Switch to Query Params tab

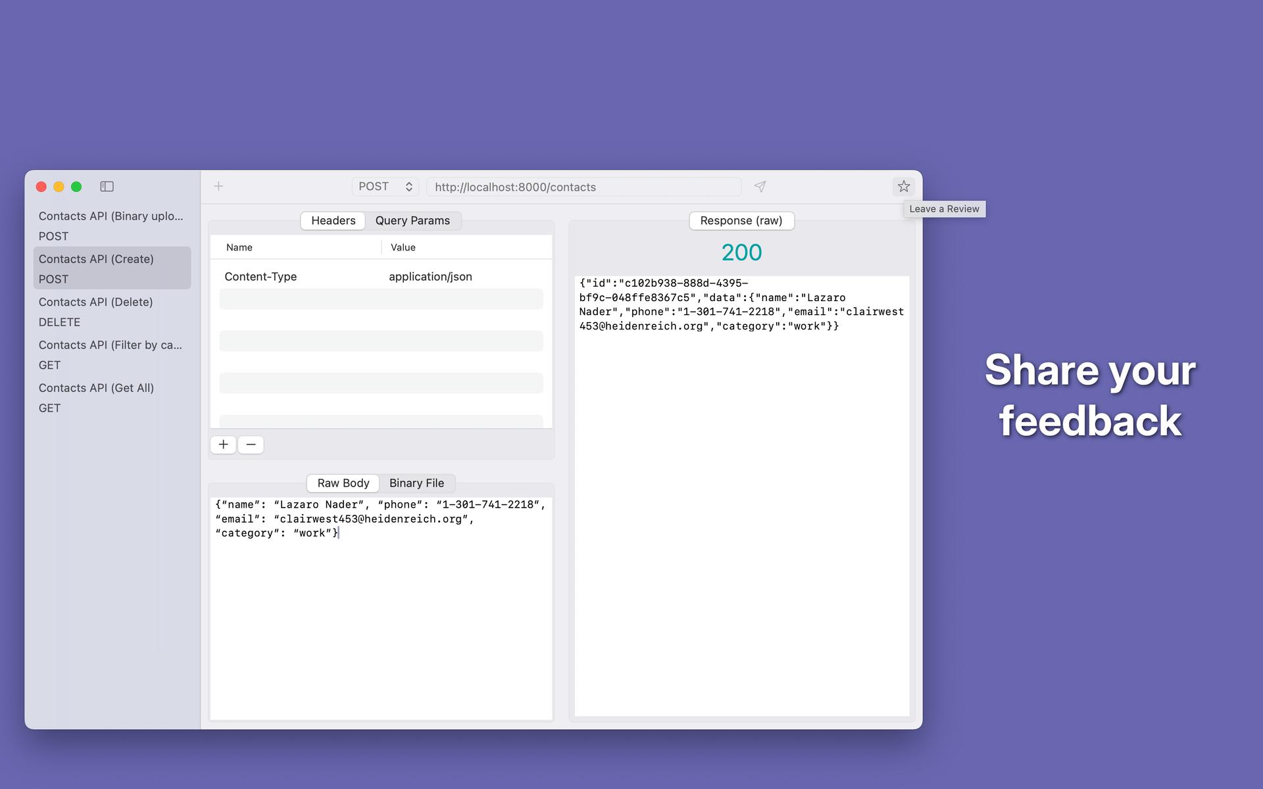point(412,221)
